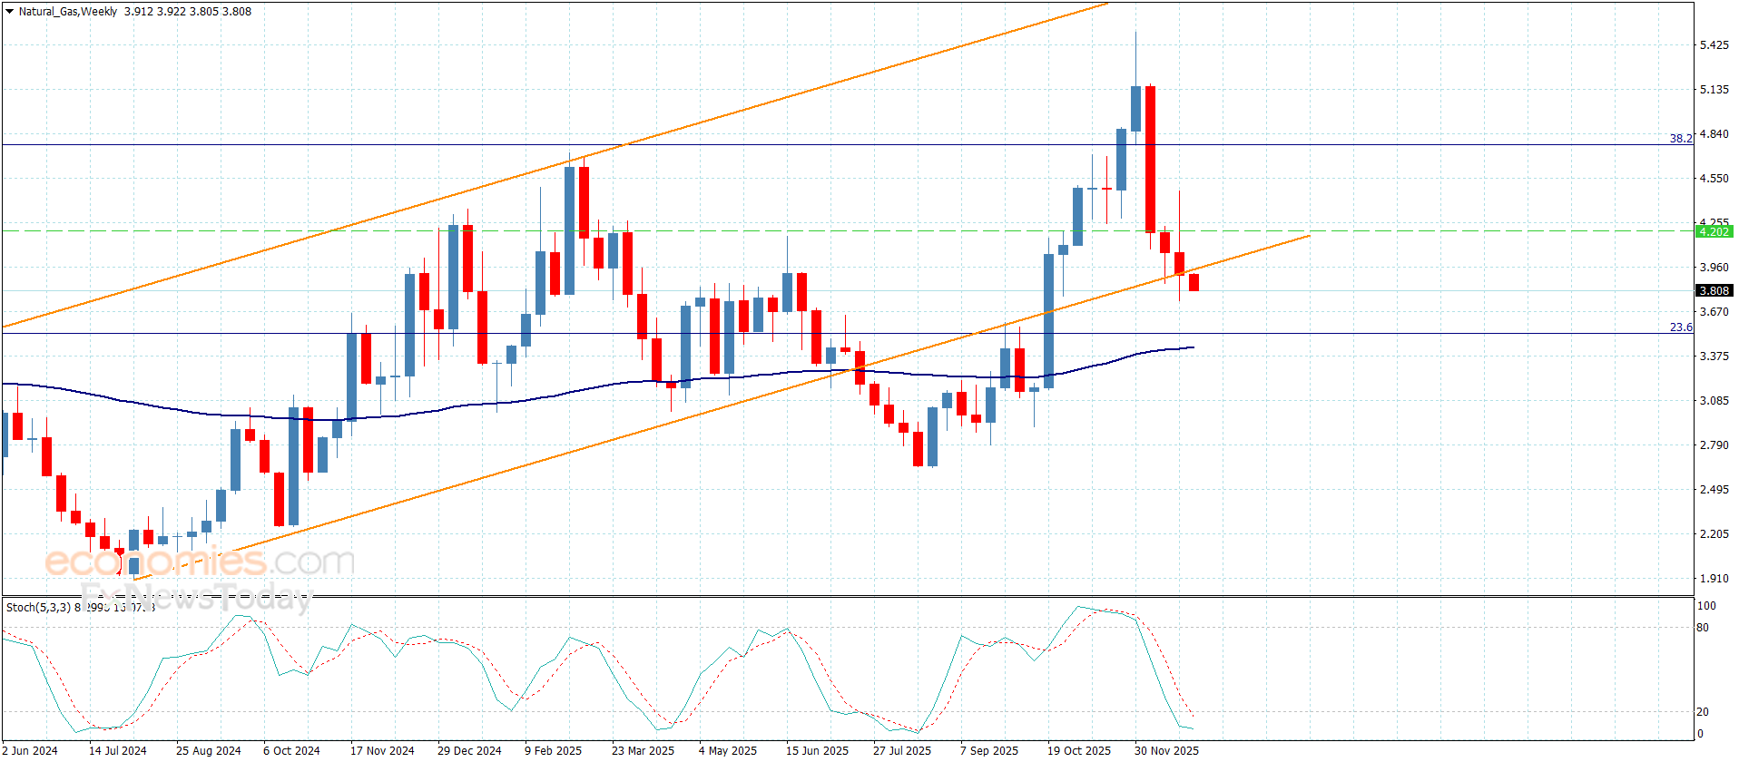Select the tall red candle after the peak
This screenshot has height=762, width=1739.
(x=1150, y=159)
